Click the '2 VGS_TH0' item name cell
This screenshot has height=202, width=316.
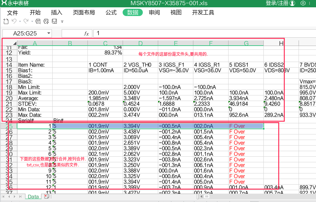coord(140,65)
